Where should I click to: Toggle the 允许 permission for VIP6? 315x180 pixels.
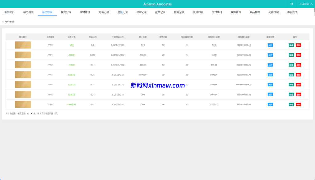click(x=270, y=104)
